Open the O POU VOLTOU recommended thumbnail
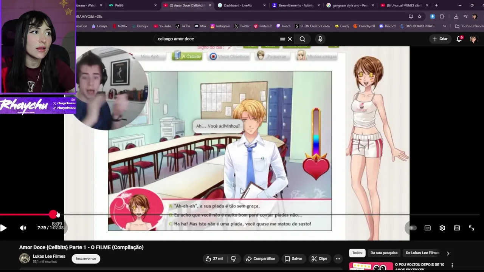The width and height of the screenshot is (484, 272). (371, 267)
